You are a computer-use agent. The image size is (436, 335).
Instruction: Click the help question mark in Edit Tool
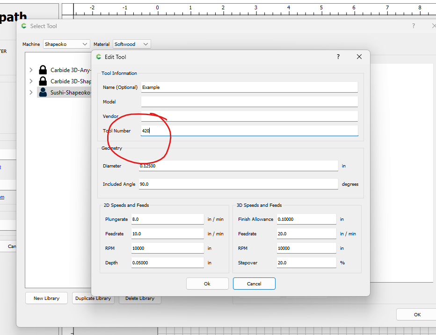338,57
